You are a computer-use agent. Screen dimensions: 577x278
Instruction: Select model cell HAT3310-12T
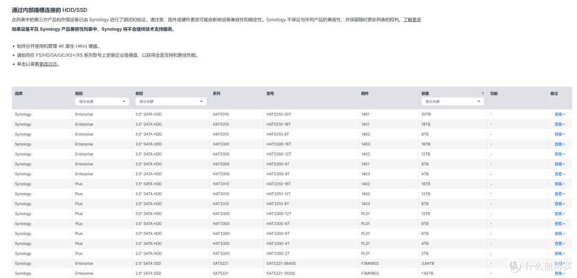click(278, 194)
